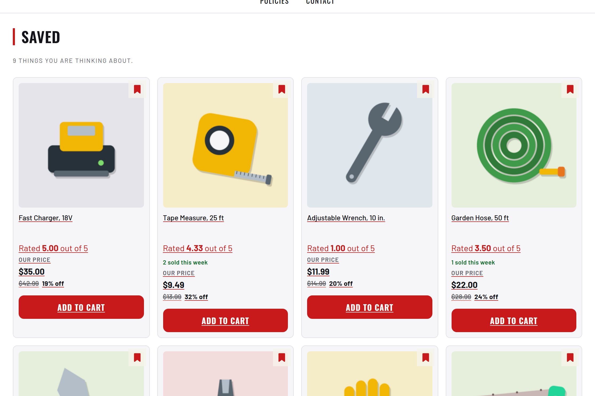Add Garden Hose to cart
Screen dimensions: 595x396
pyautogui.click(x=514, y=321)
